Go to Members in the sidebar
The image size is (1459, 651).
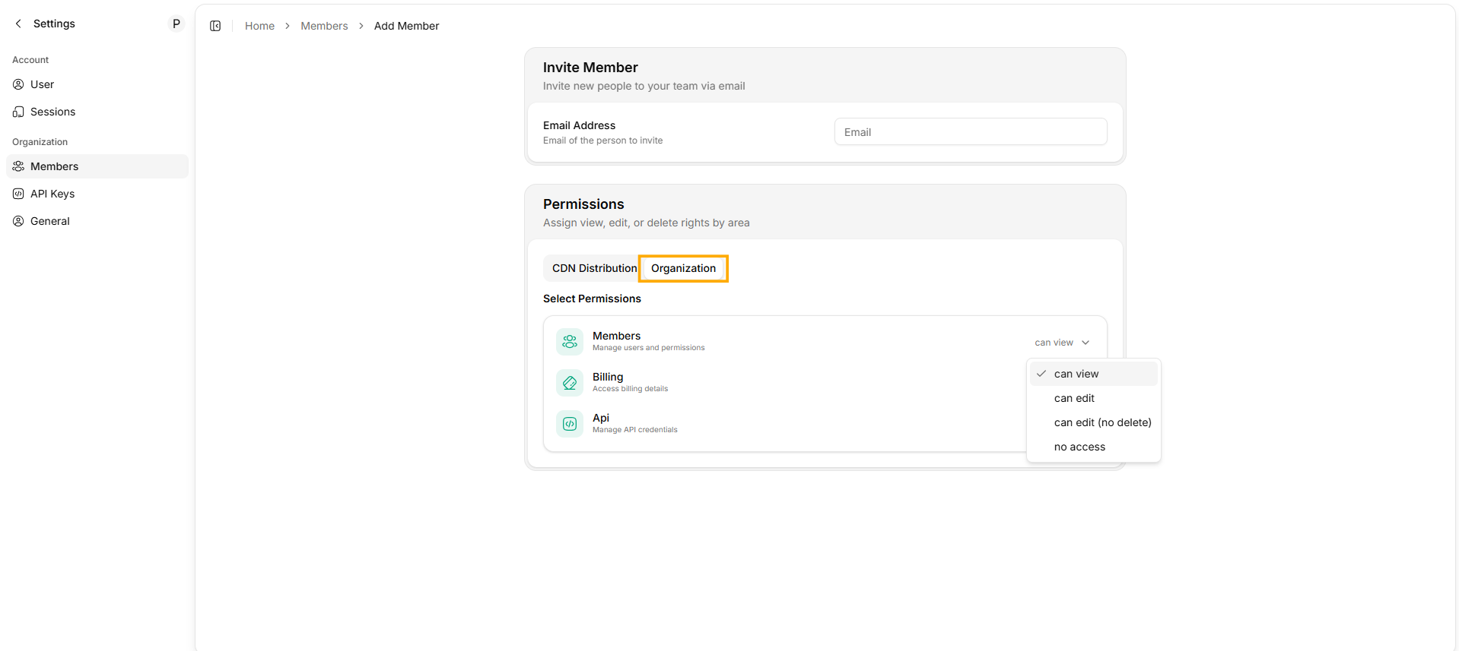click(97, 166)
